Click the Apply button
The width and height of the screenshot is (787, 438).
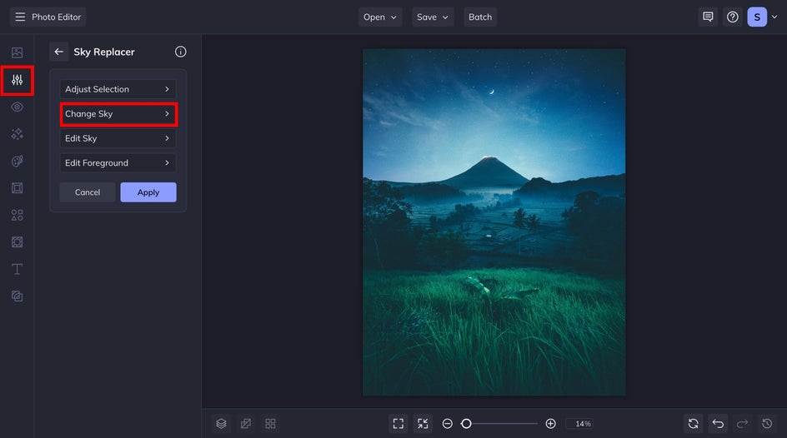click(x=148, y=192)
